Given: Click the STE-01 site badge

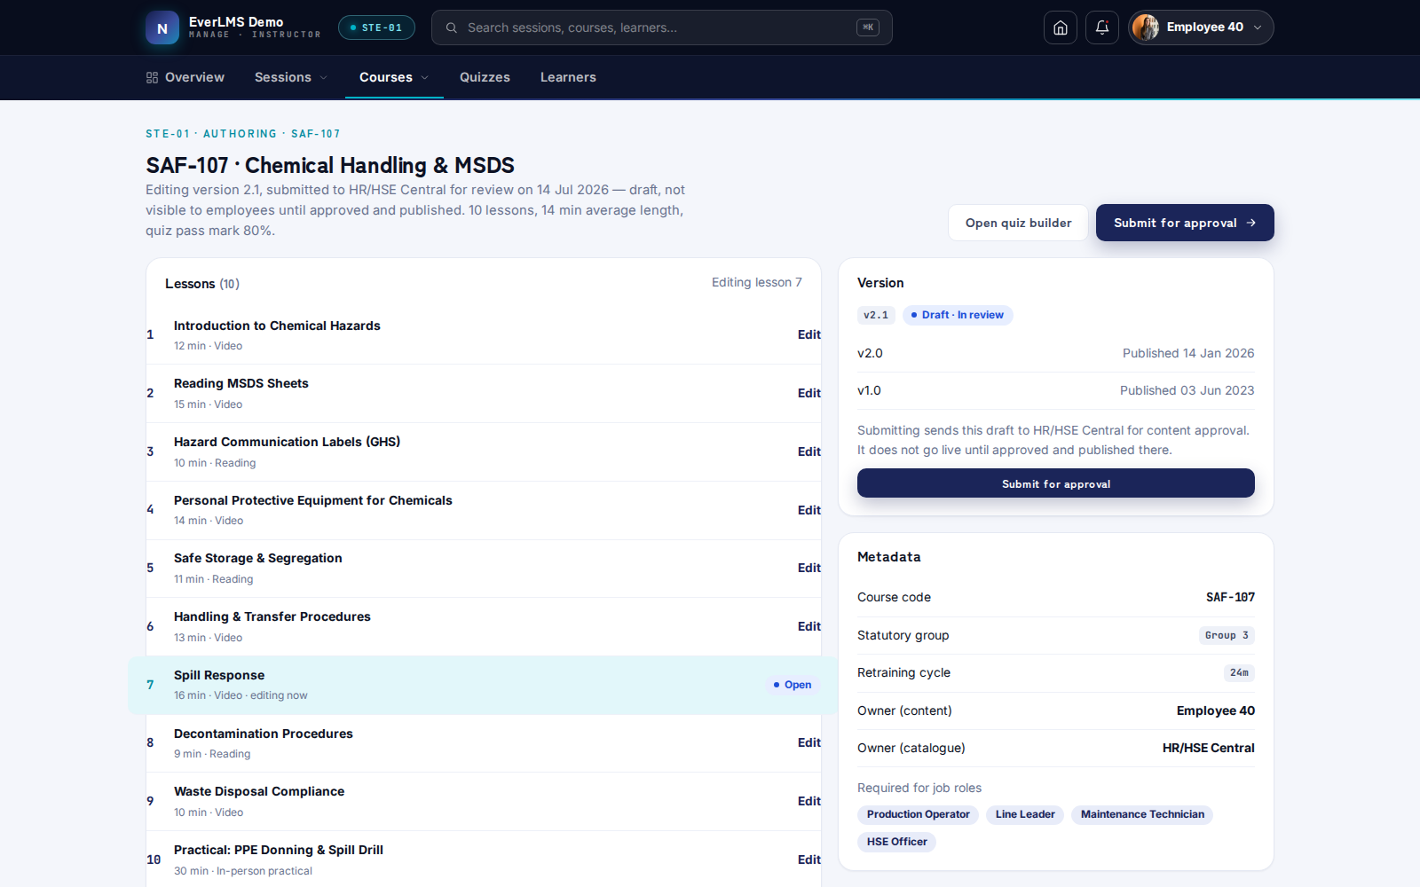Looking at the screenshot, I should click(376, 27).
